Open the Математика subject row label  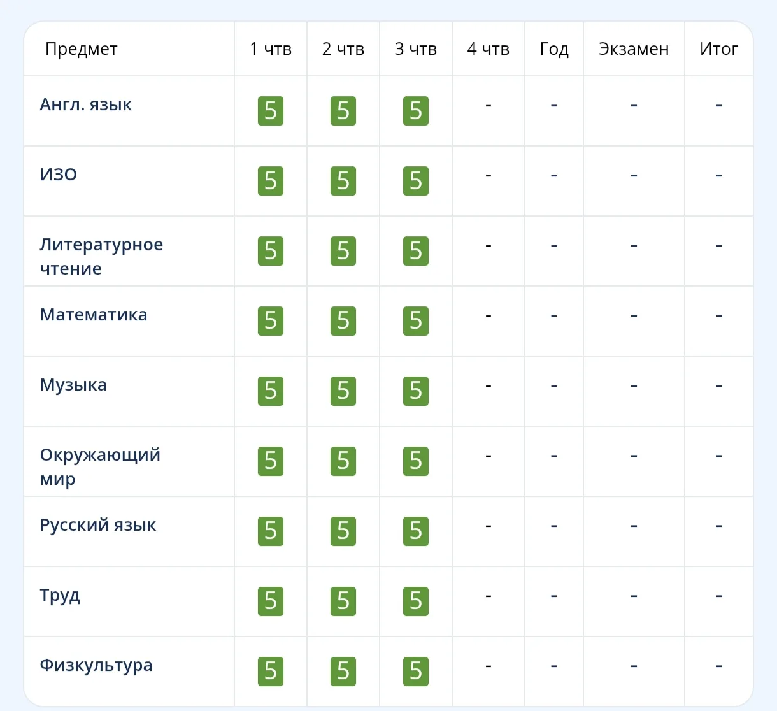(94, 315)
